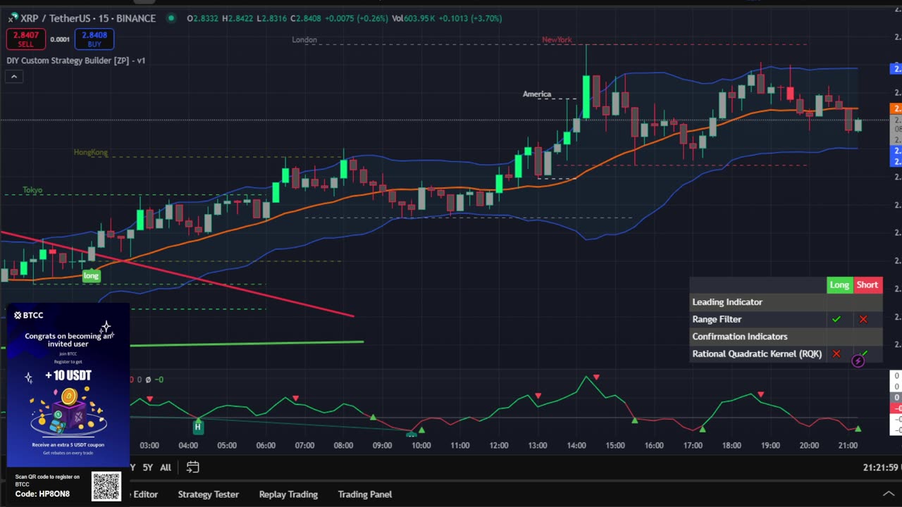Click the BUY 2.8408 button
The height and width of the screenshot is (507, 902).
coord(94,39)
